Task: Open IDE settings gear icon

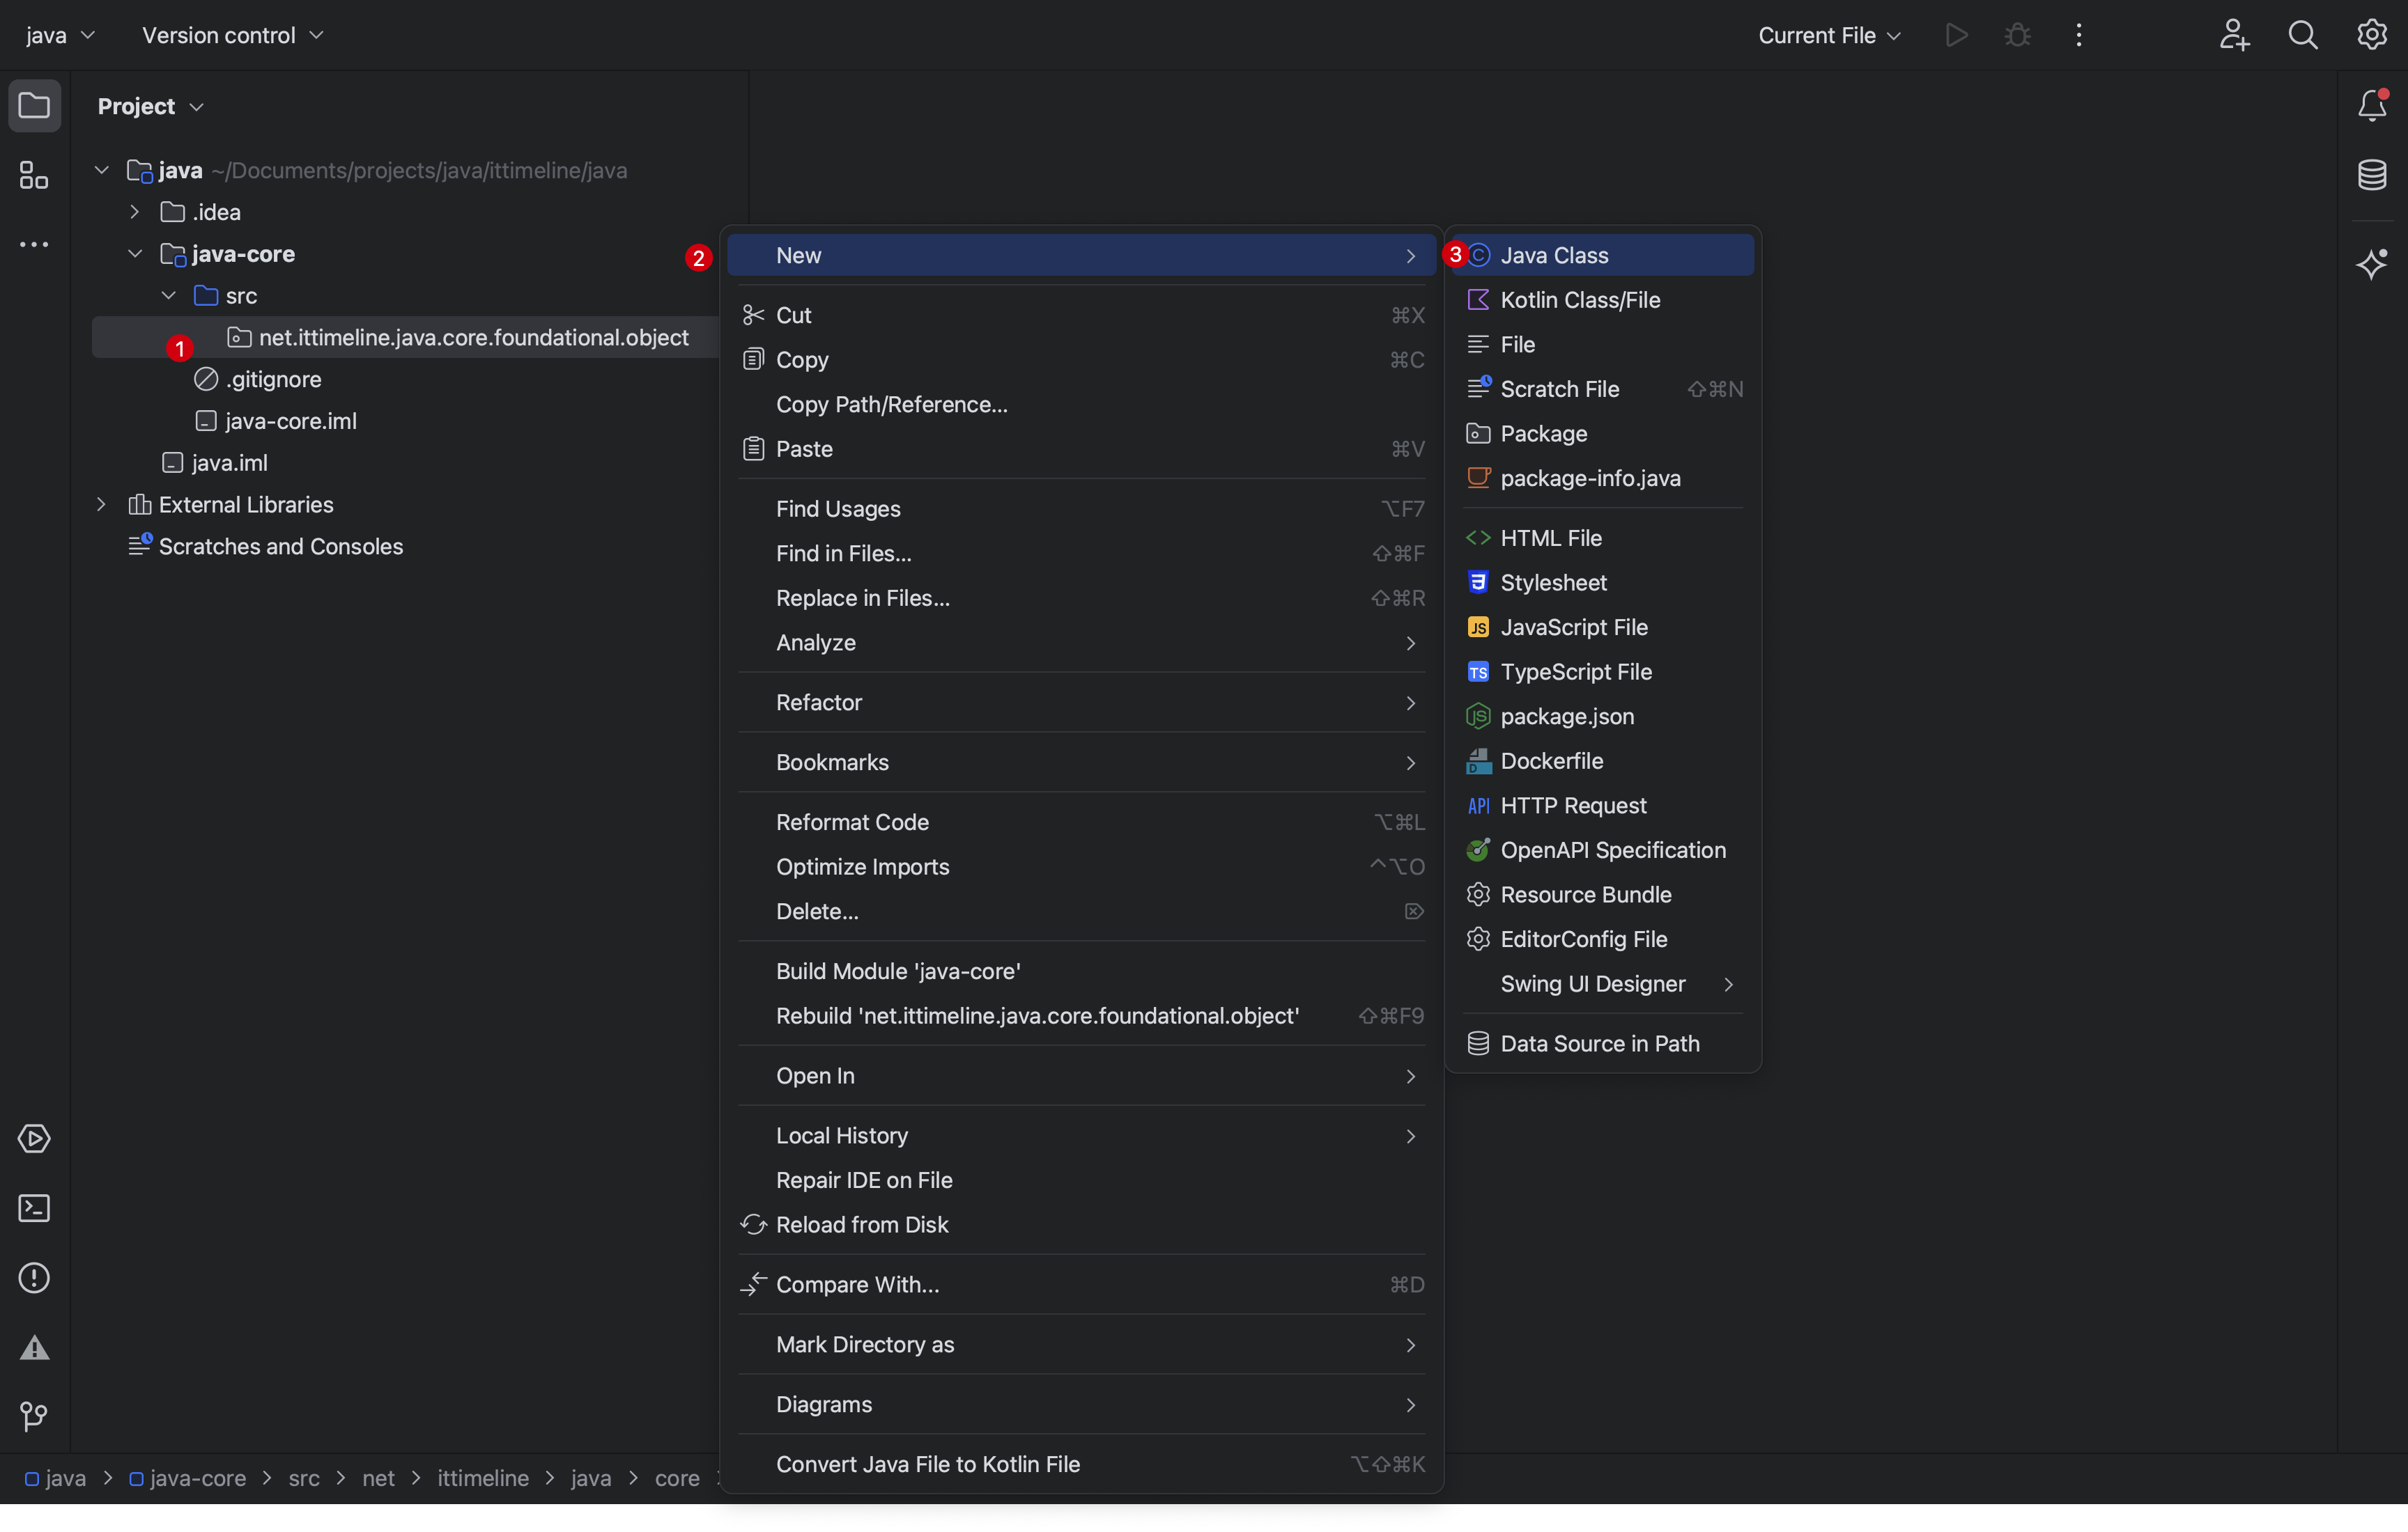Action: (2372, 34)
